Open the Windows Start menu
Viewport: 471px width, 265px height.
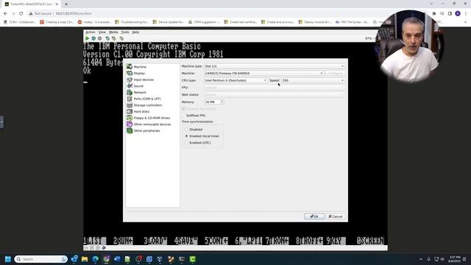8,259
